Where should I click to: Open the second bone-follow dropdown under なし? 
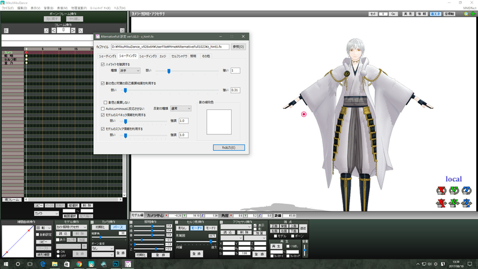coord(102,255)
